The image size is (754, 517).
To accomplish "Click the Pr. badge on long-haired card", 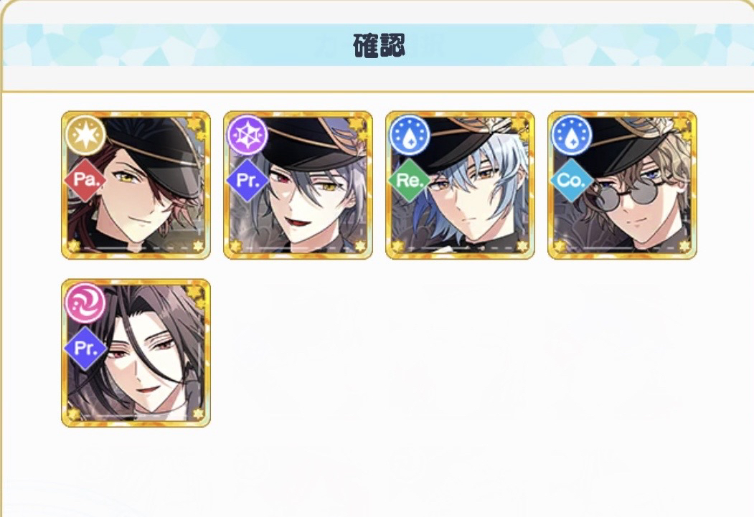I will coord(85,348).
